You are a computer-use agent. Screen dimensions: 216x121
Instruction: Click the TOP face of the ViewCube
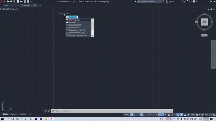[x=205, y=22]
